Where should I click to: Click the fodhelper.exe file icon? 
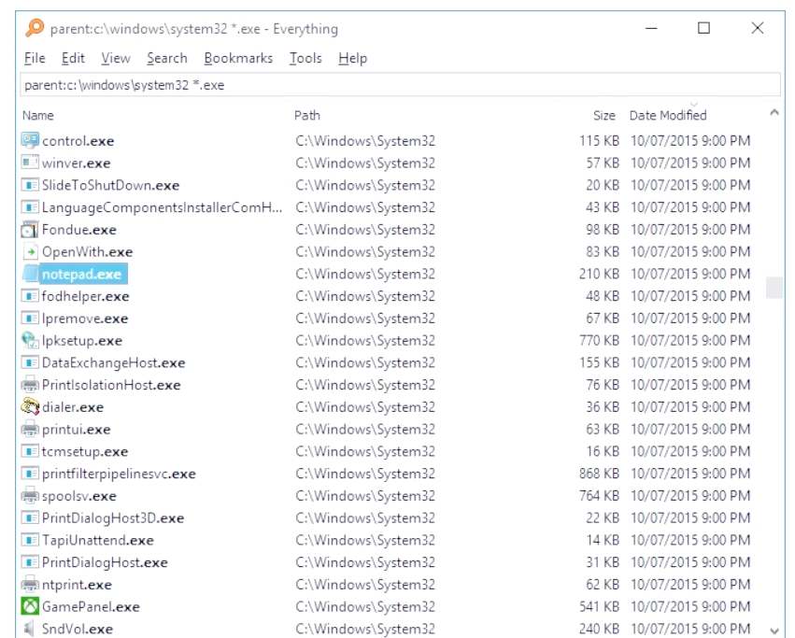coord(30,296)
